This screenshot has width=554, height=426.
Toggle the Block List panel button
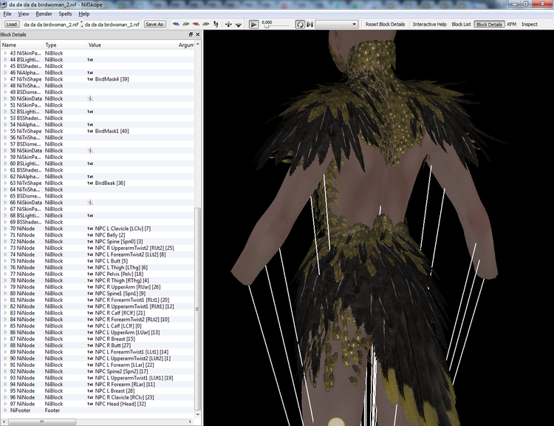461,24
